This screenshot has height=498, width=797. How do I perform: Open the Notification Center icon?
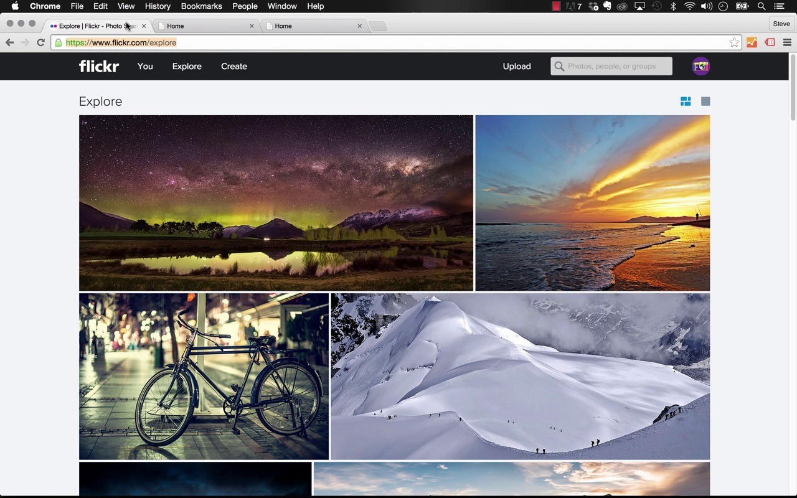coord(779,6)
